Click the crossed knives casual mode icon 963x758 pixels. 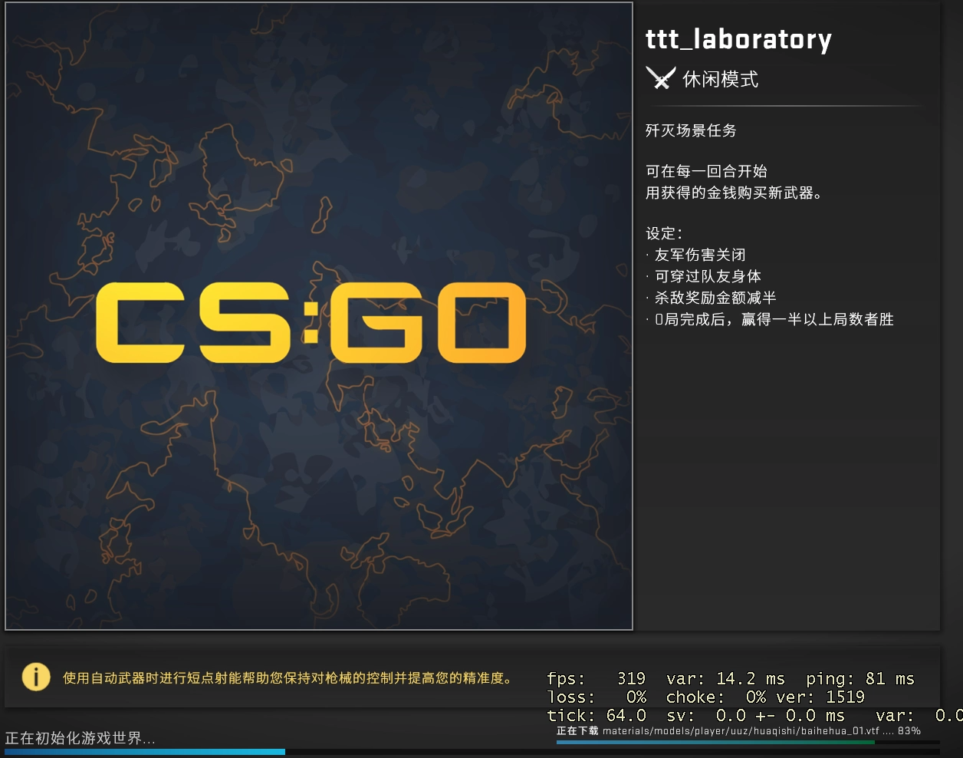point(660,78)
